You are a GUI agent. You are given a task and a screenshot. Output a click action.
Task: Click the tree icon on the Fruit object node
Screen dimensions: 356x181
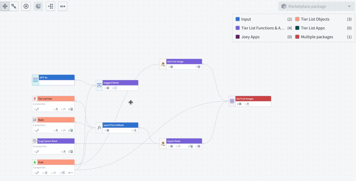pyautogui.click(x=35, y=162)
